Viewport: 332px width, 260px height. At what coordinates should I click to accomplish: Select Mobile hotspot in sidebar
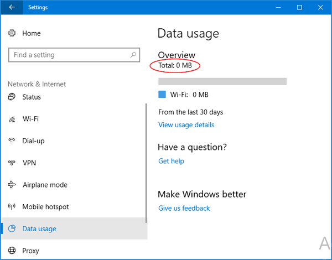(45, 207)
